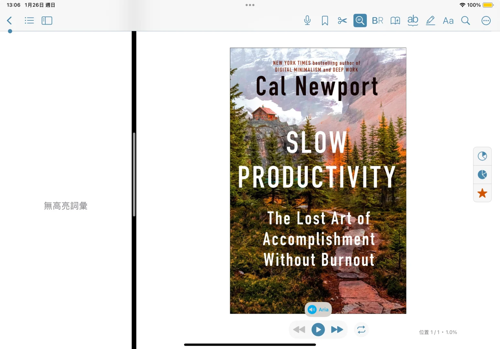Viewport: 500px width, 349px height.
Task: Choose the highlighter pen tool
Action: click(x=430, y=21)
